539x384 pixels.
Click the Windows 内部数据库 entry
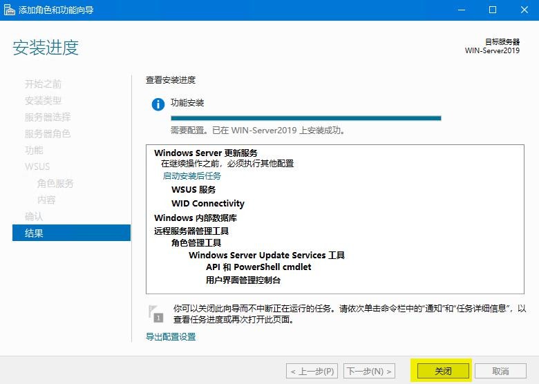coord(195,218)
